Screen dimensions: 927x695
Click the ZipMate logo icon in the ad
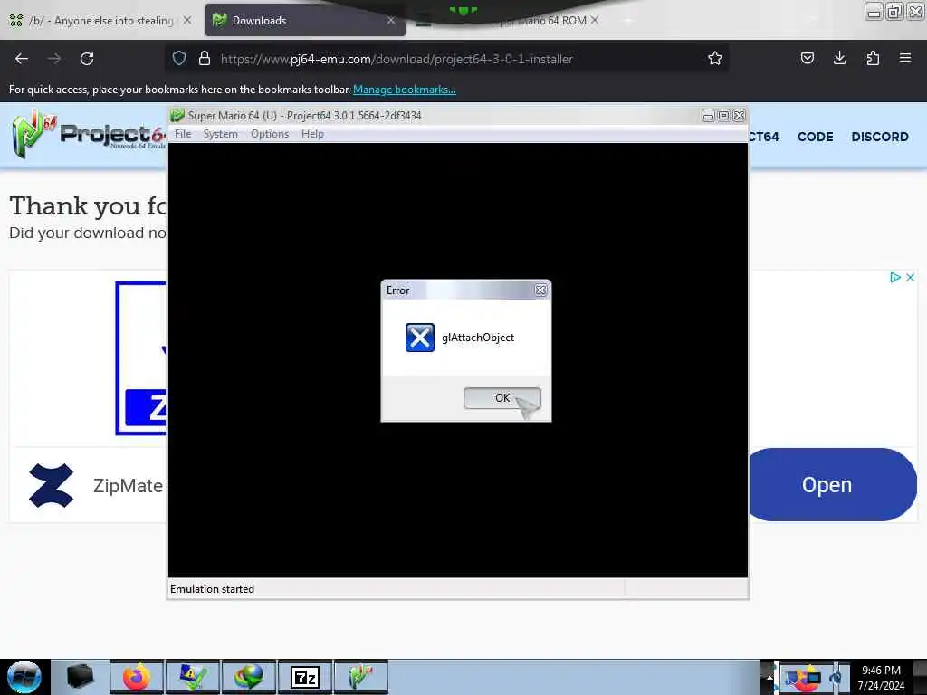52,486
